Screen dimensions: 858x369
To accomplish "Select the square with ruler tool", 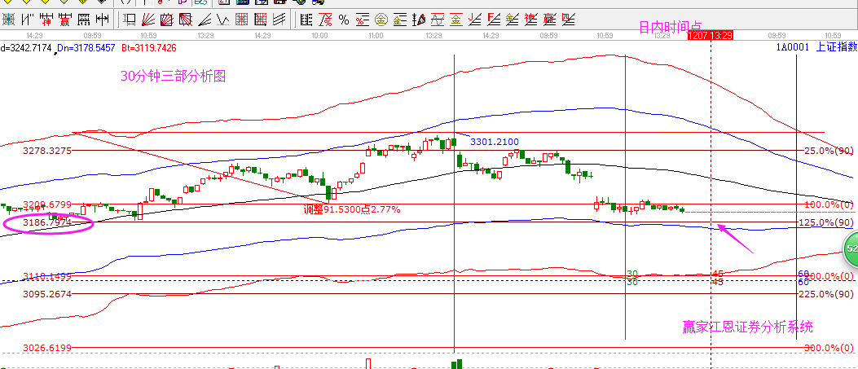I will pos(130,20).
